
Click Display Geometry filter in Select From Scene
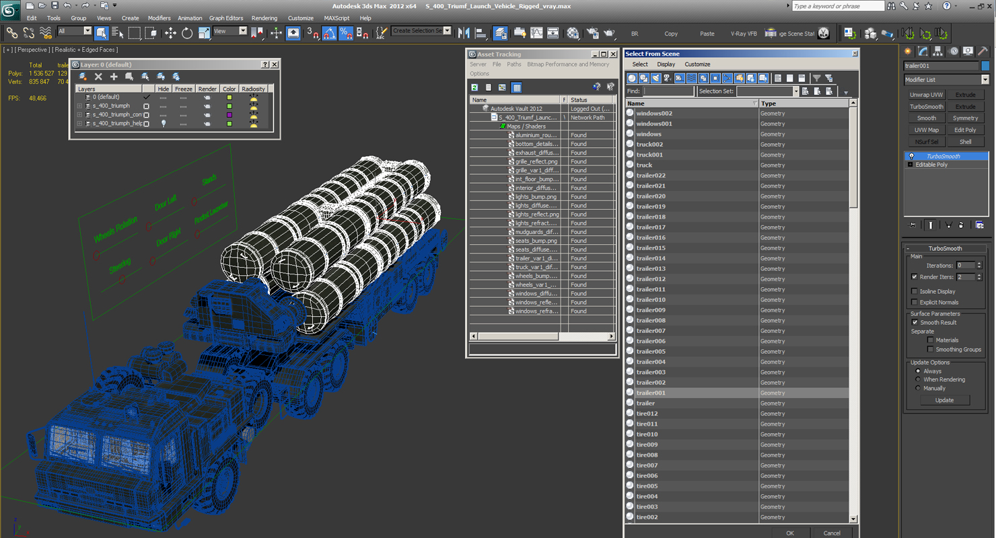(631, 78)
